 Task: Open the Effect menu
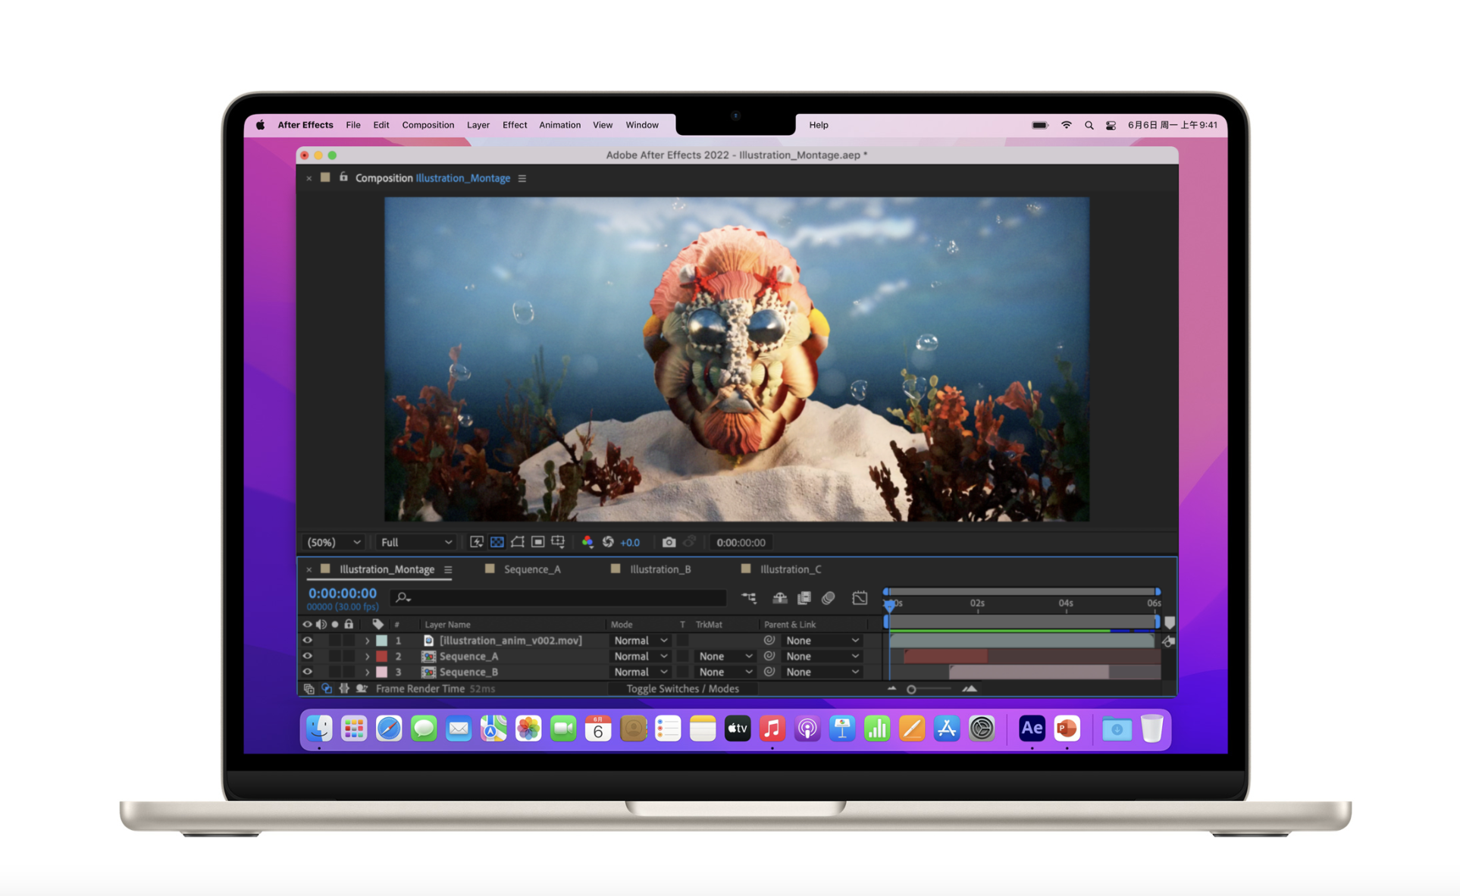[514, 125]
